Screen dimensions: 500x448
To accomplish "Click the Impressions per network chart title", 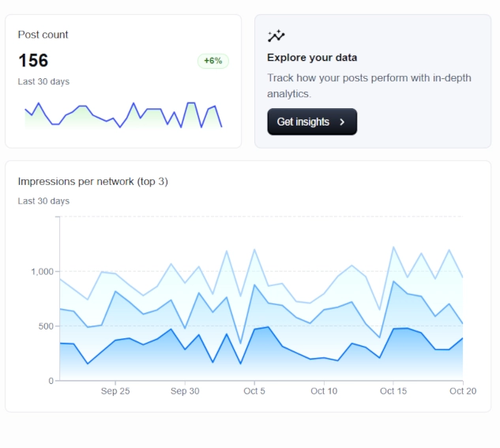I will tap(93, 182).
